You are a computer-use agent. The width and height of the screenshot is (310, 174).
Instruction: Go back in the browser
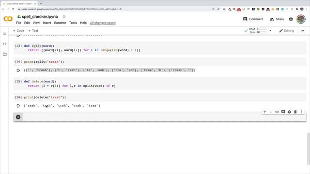pos(3,9)
